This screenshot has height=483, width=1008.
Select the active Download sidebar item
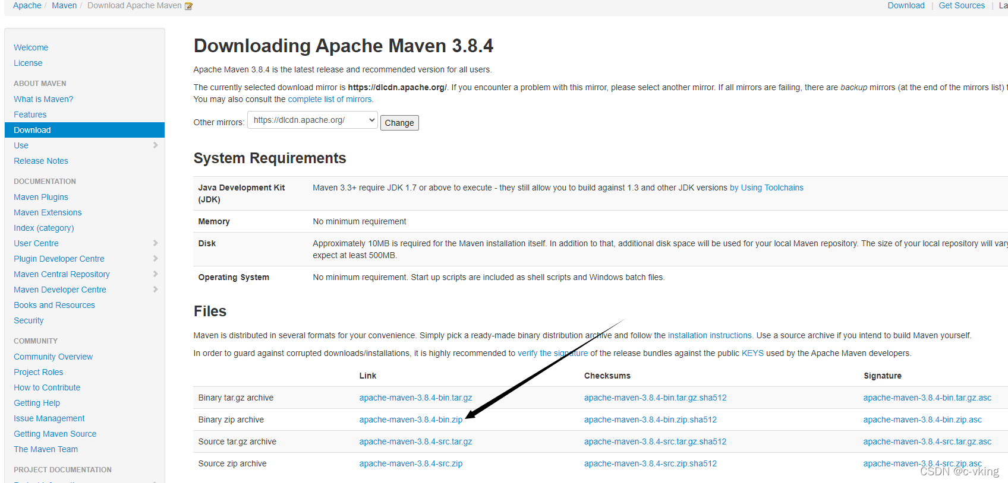[84, 130]
